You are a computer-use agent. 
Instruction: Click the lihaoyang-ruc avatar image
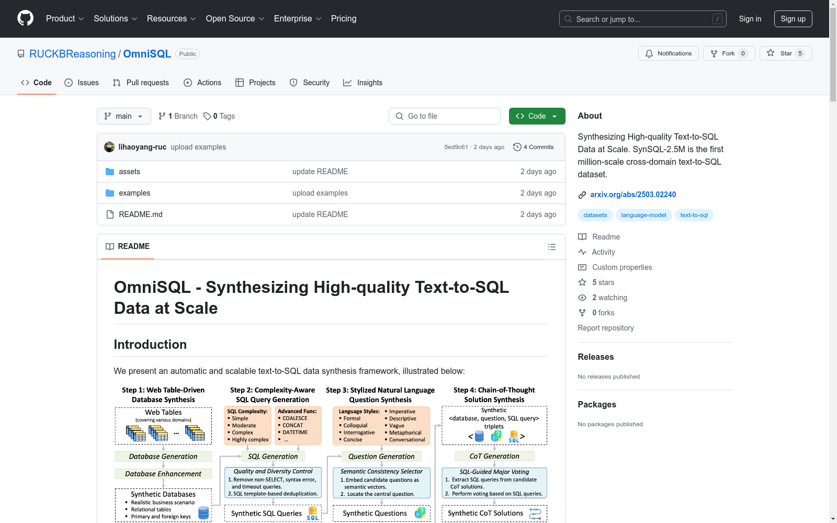[109, 147]
